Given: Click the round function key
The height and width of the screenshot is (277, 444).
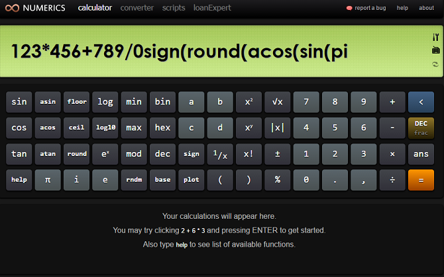Looking at the screenshot, I should pyautogui.click(x=76, y=154).
